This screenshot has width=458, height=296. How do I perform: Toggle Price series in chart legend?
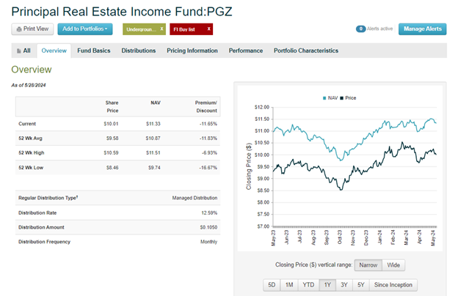point(348,98)
